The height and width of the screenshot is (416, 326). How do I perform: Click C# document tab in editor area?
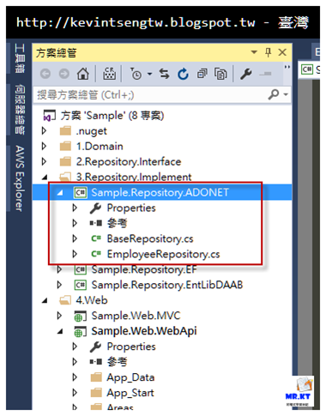(x=310, y=69)
